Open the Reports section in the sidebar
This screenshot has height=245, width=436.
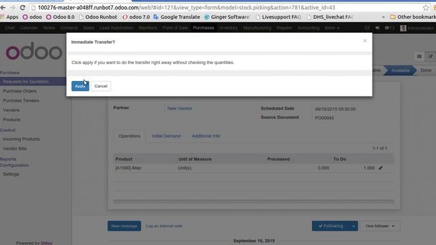tap(8, 159)
